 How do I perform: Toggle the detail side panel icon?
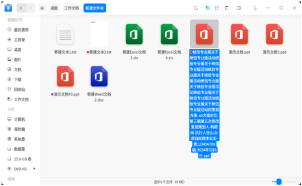pyautogui.click(x=239, y=8)
